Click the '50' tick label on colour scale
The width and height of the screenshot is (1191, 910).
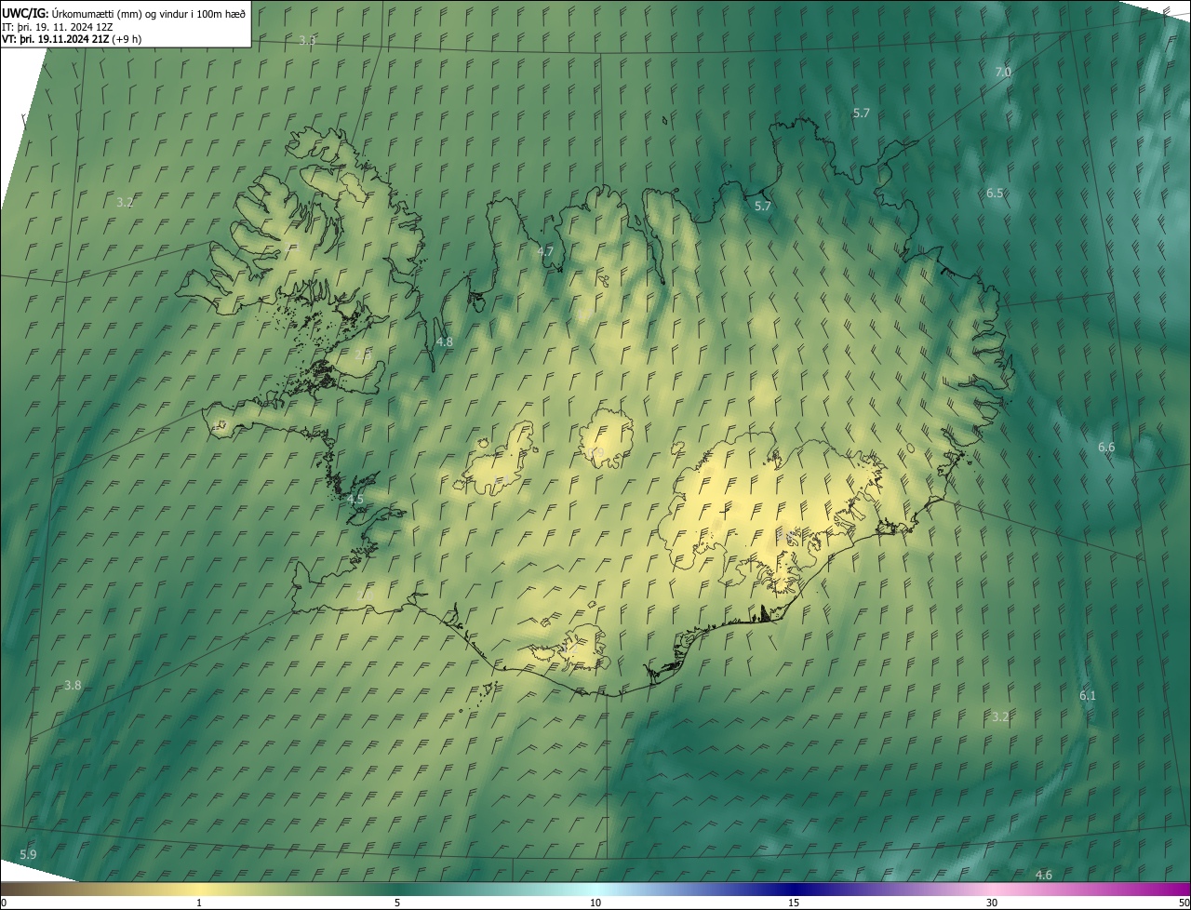pyautogui.click(x=1183, y=903)
